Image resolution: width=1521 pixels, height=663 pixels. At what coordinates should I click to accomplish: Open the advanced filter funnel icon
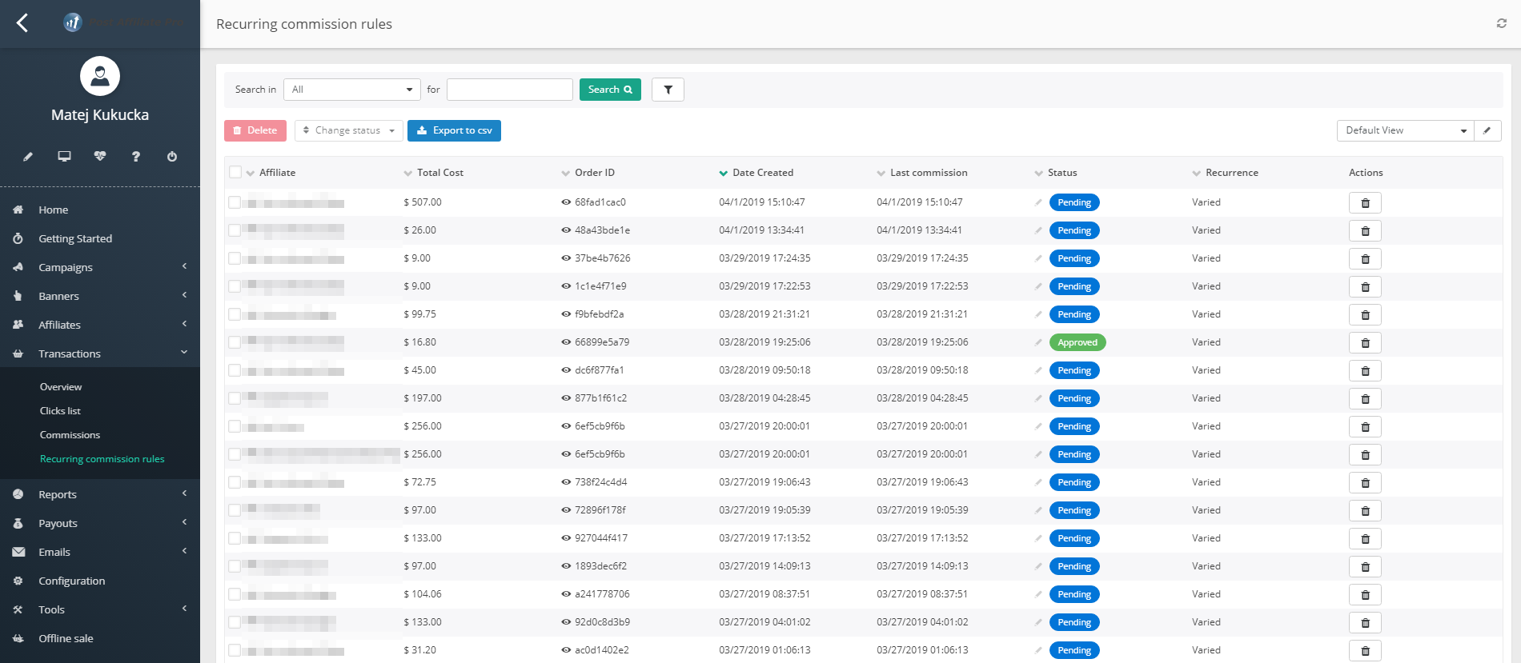[x=668, y=90]
